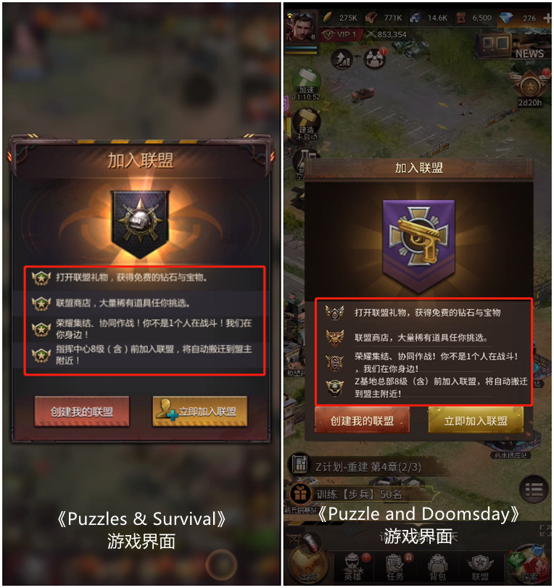The height and width of the screenshot is (588, 554).
Task: Click the plus next to diamond count
Action: tap(547, 17)
